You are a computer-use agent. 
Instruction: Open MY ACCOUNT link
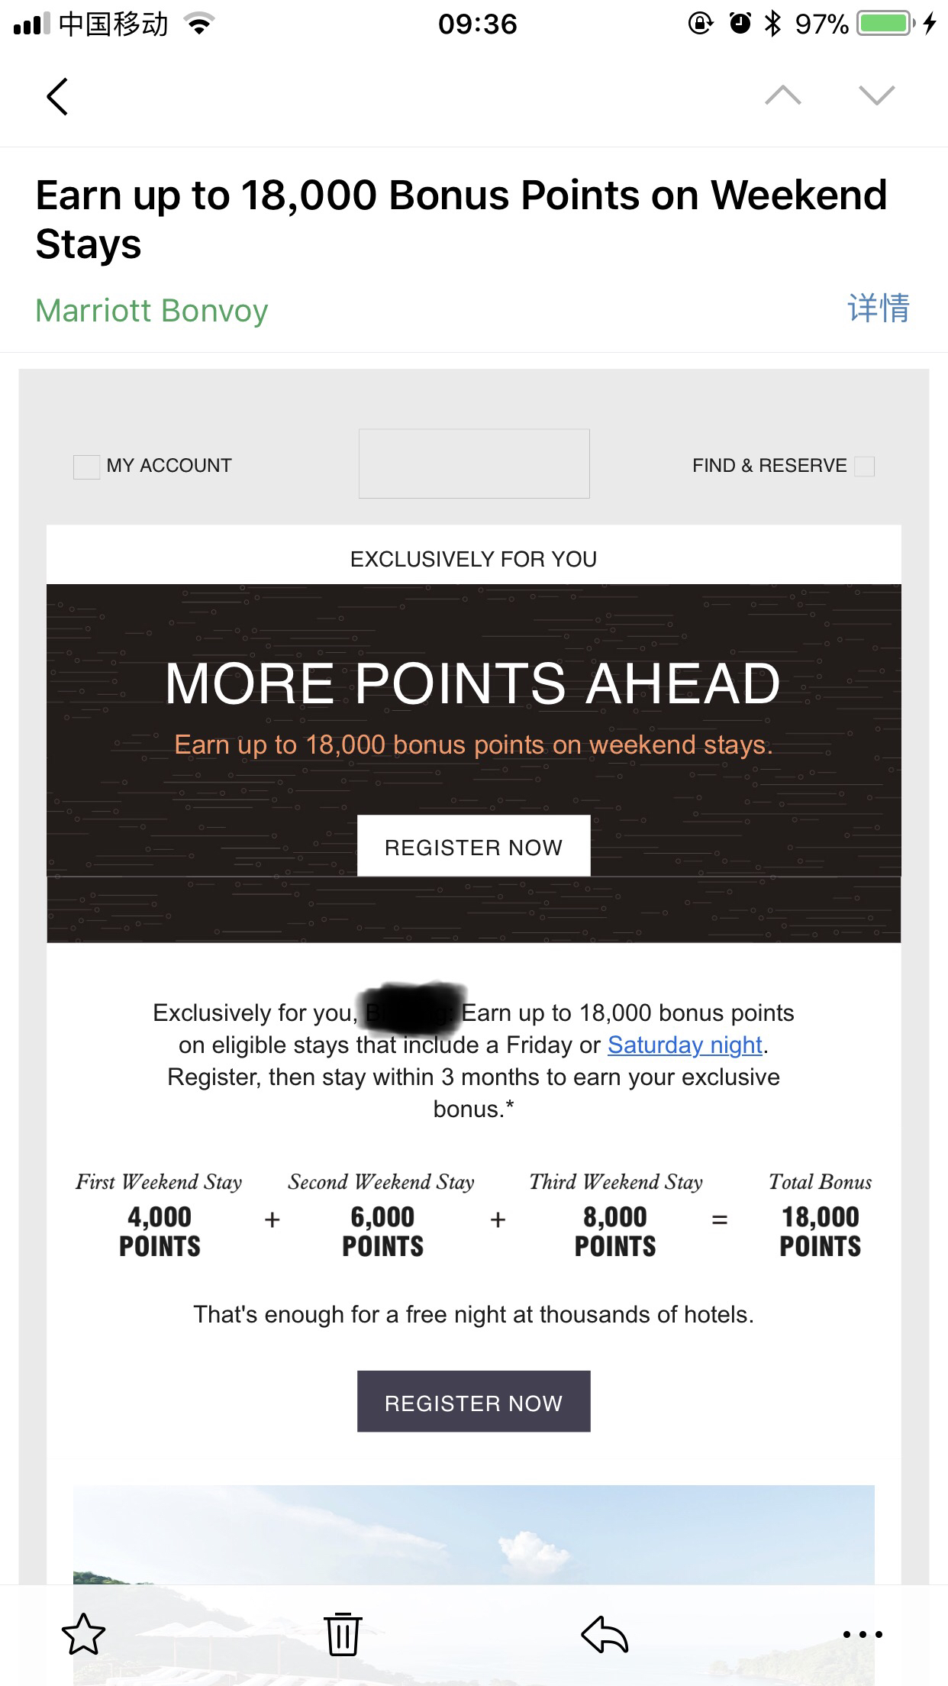point(169,466)
